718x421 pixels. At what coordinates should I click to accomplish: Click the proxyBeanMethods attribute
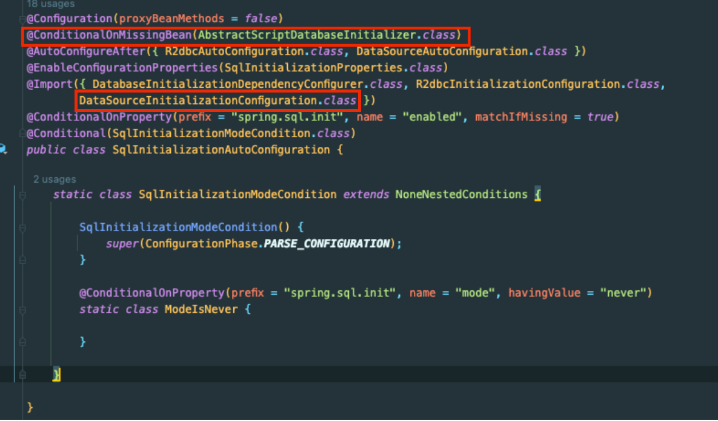[x=171, y=19]
